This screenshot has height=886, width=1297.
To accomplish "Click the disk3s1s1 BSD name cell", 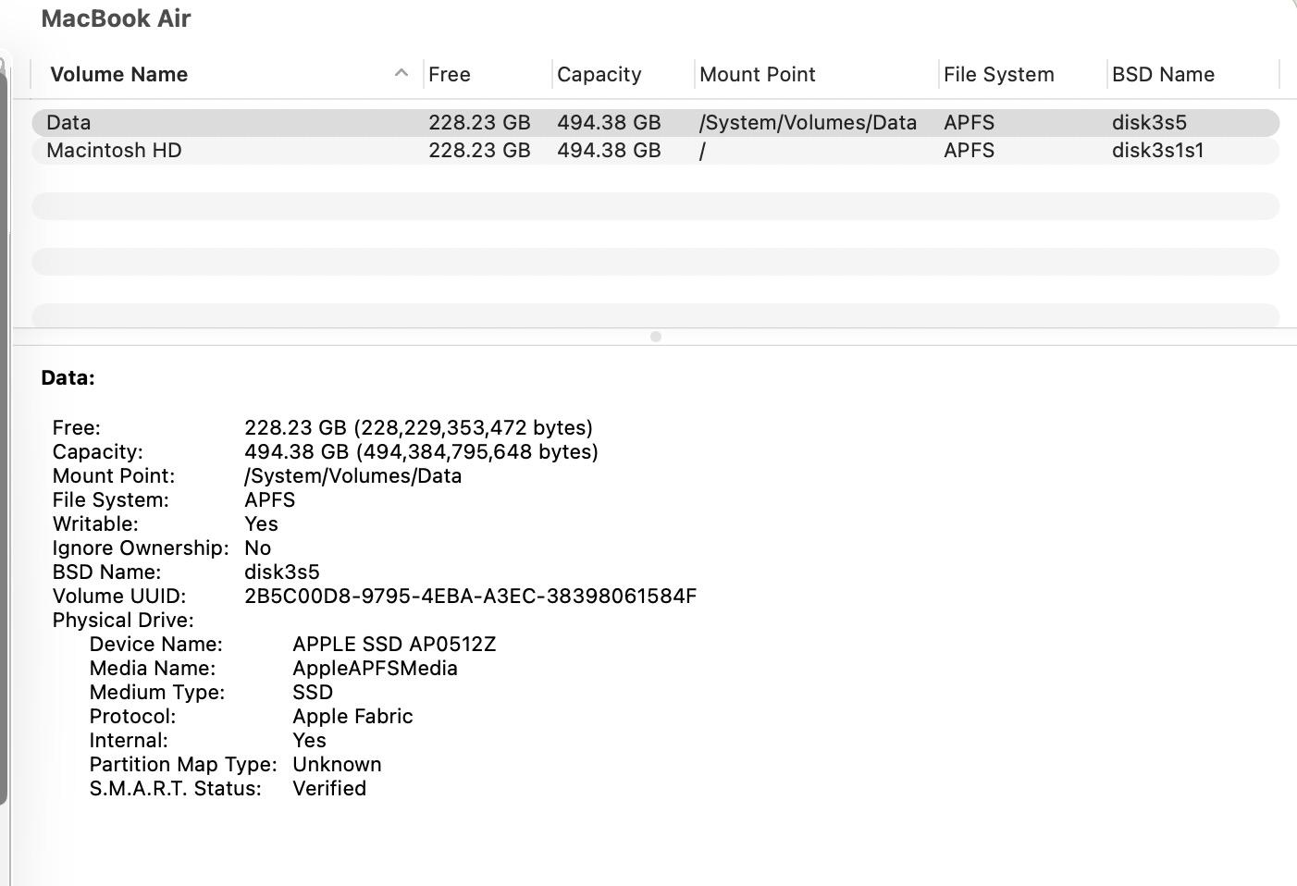I will [1157, 151].
